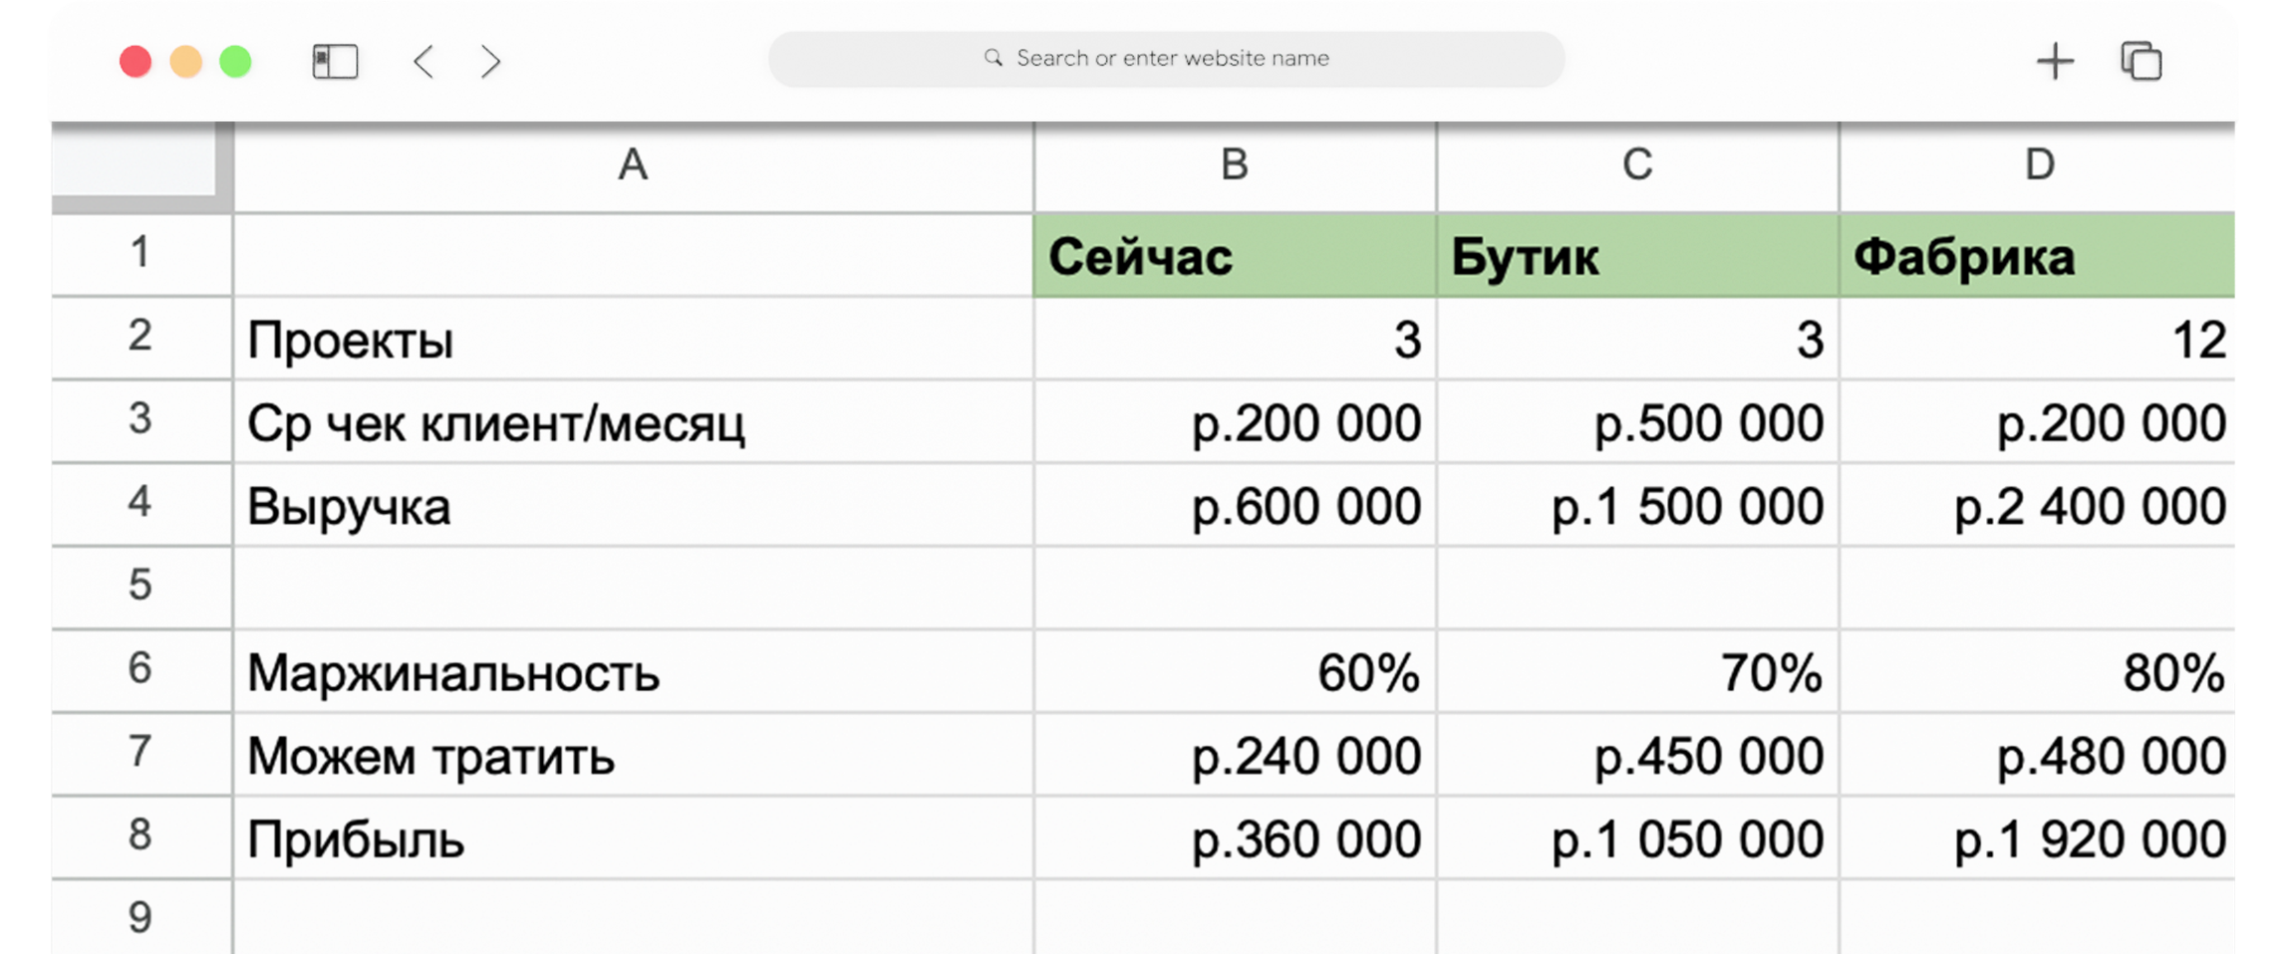Click the select-all corner box
This screenshot has width=2278, height=954.
coord(135,159)
